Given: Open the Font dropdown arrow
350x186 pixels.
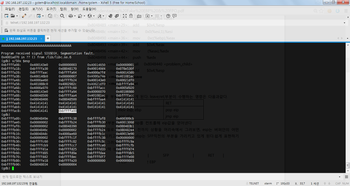Looking at the screenshot, I should (103, 16).
